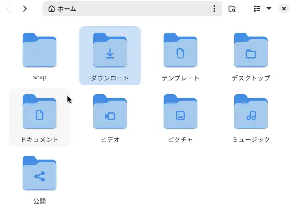Viewport: 290px width, 216px height.
Task: Select the 公開 shared folder icon
Action: pyautogui.click(x=40, y=173)
